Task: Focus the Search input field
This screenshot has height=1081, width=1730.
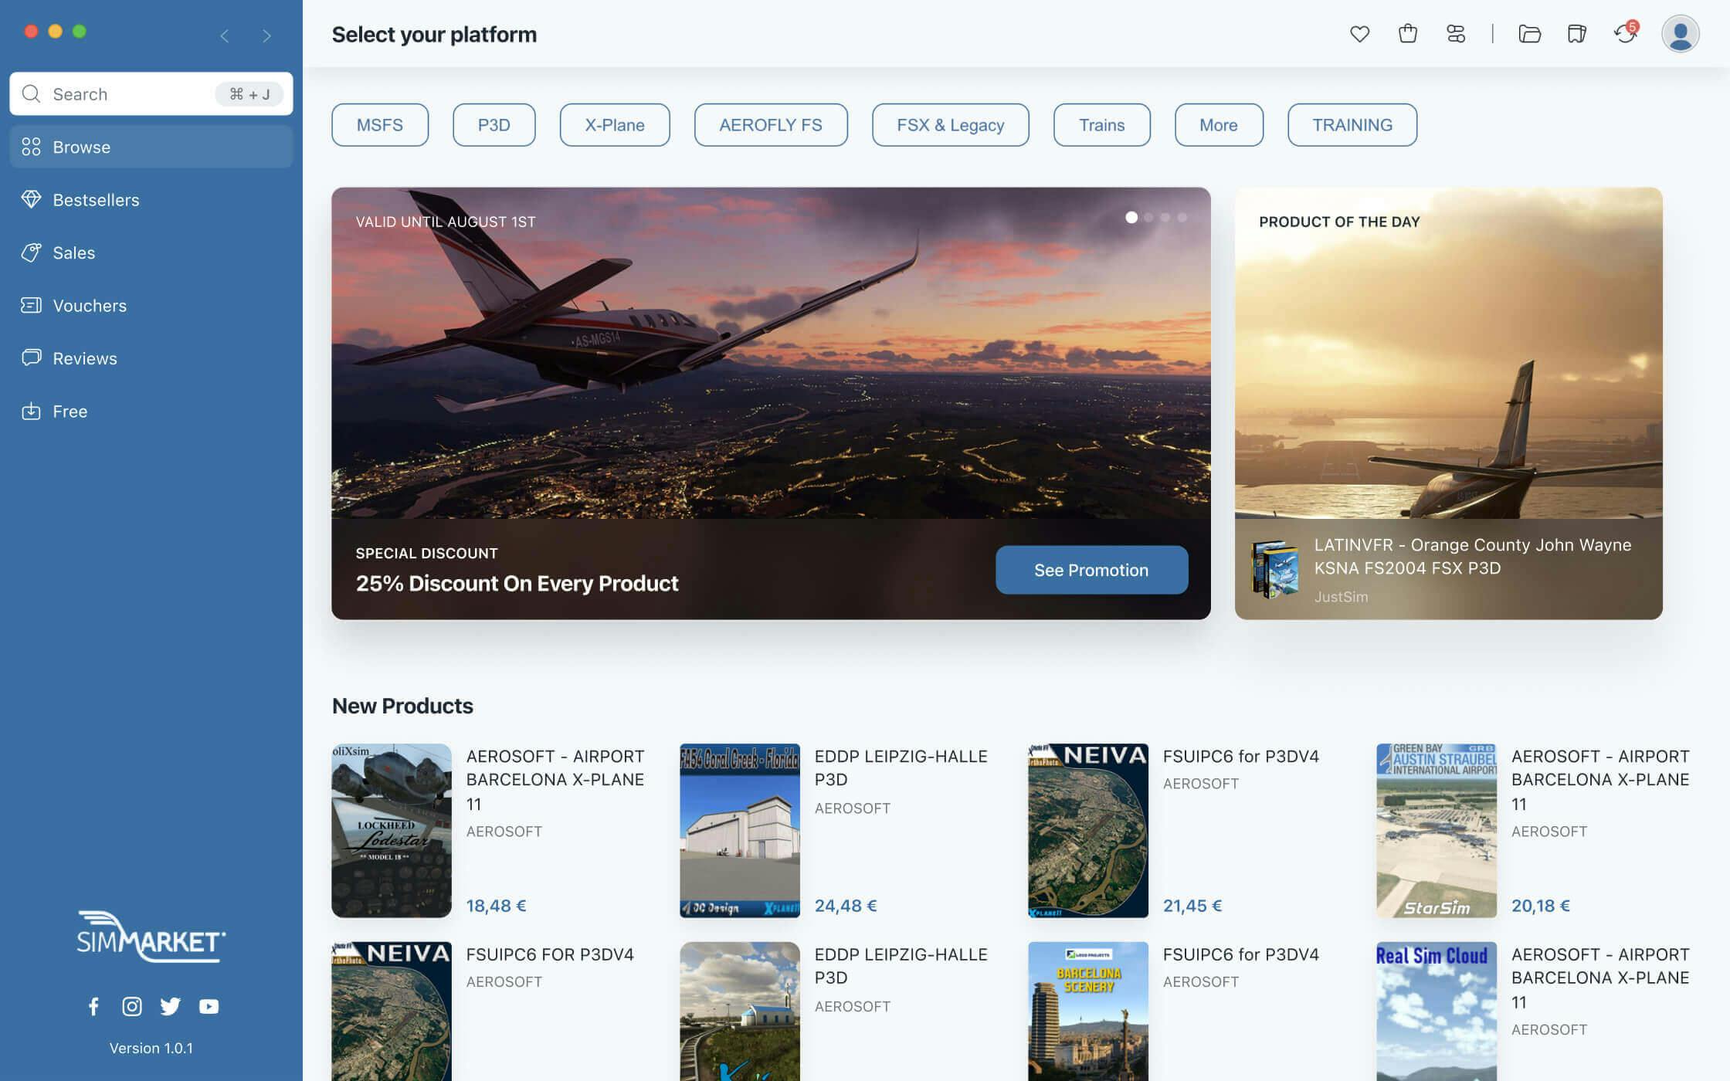Action: coord(151,93)
